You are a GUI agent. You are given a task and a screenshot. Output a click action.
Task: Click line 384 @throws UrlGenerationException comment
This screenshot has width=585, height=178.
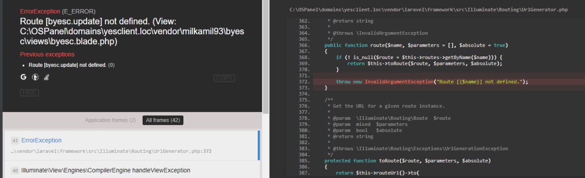[417, 149]
